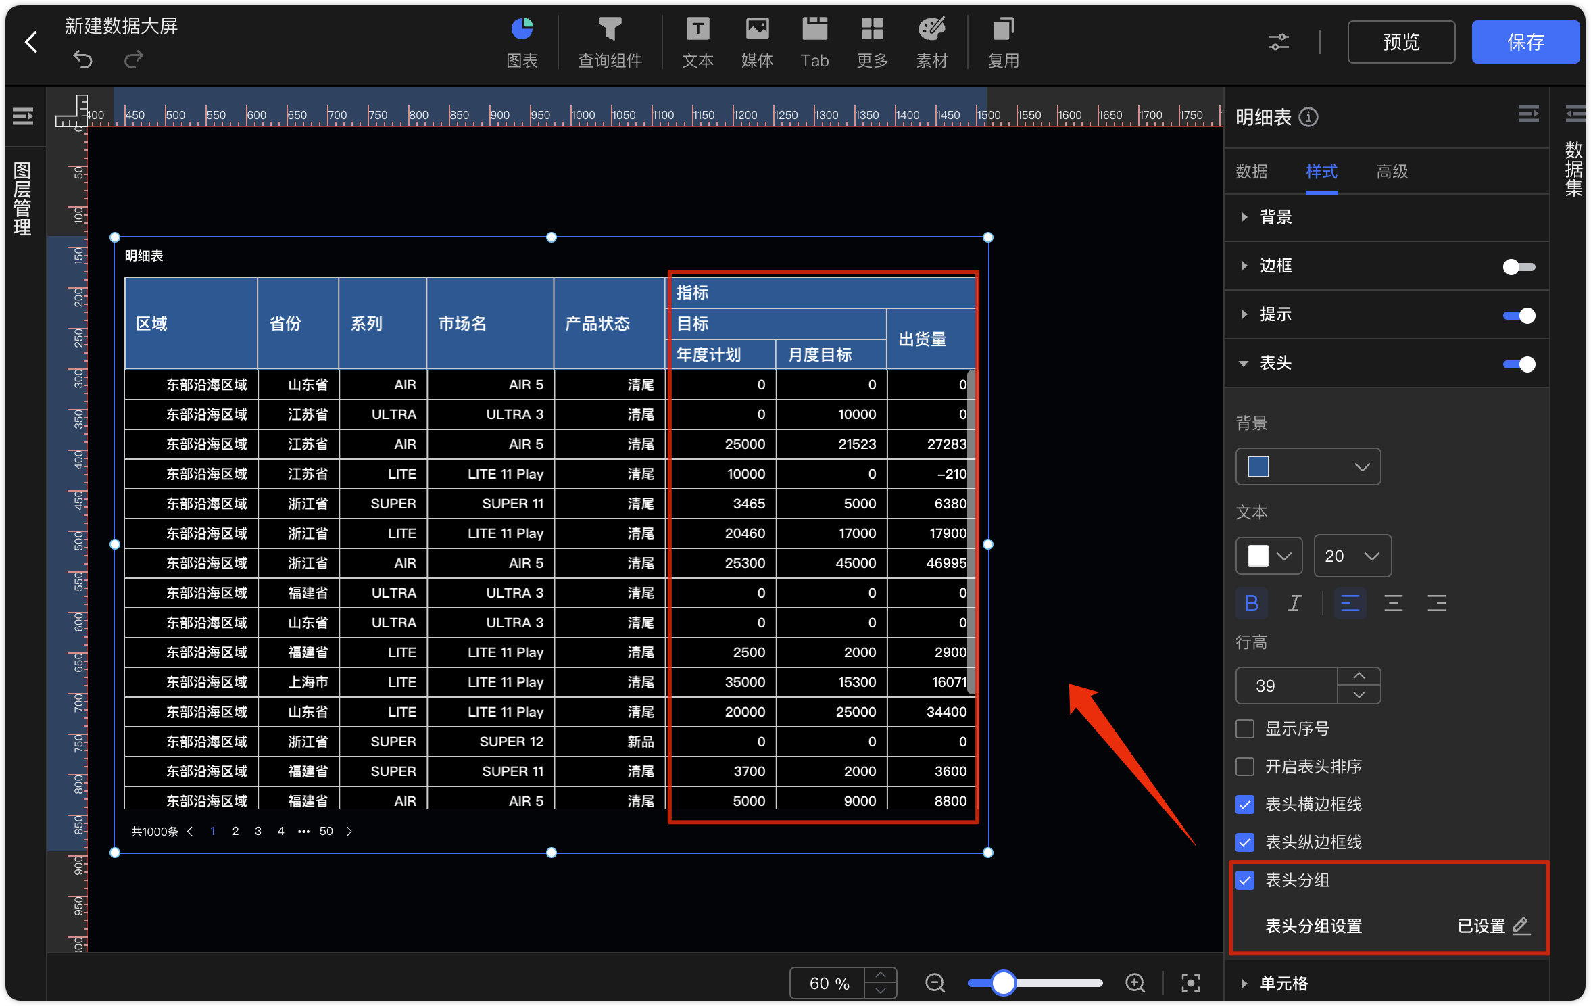Screen dimensions: 1591x1006
Task: Expand the 单元格 section
Action: [1244, 983]
